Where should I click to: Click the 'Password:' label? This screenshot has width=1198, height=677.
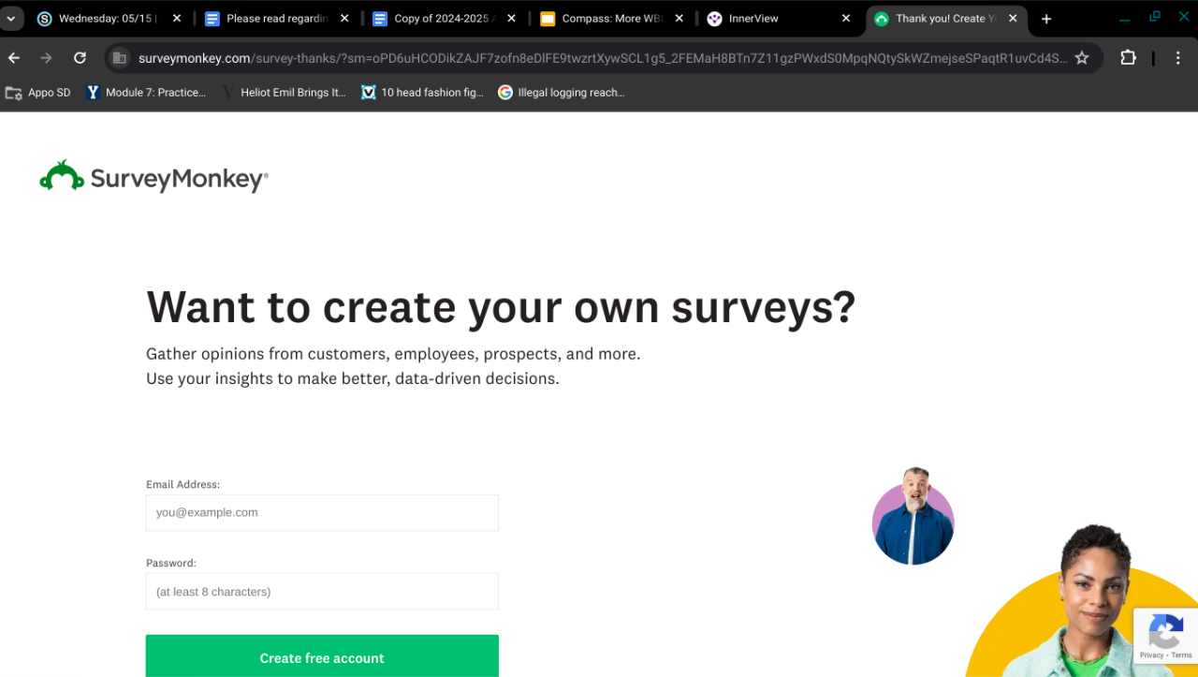tap(171, 563)
